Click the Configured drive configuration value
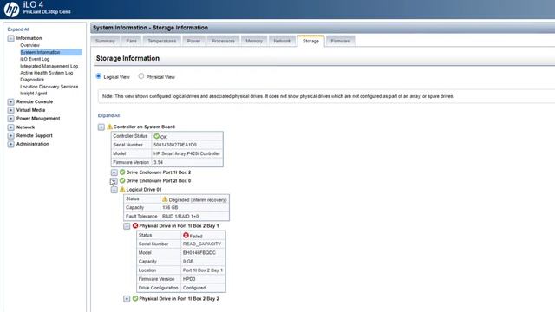This screenshot has height=312, width=555. tap(194, 288)
